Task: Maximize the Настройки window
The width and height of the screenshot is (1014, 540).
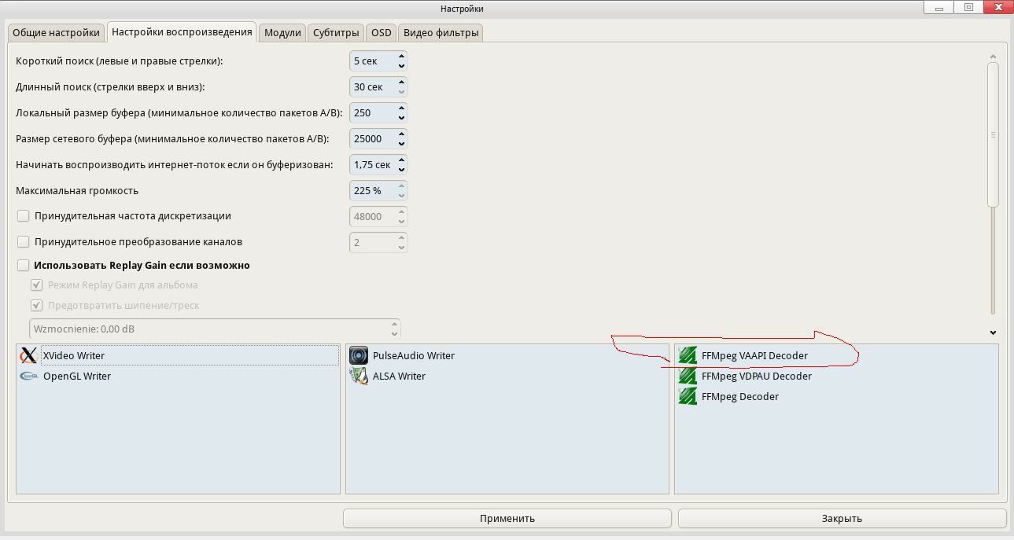Action: 968,8
